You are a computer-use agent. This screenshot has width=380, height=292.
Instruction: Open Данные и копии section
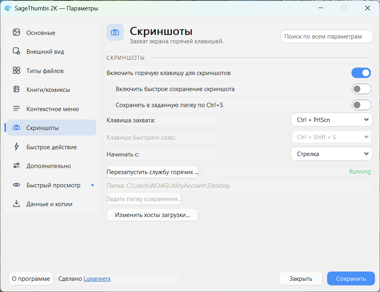[x=51, y=204]
